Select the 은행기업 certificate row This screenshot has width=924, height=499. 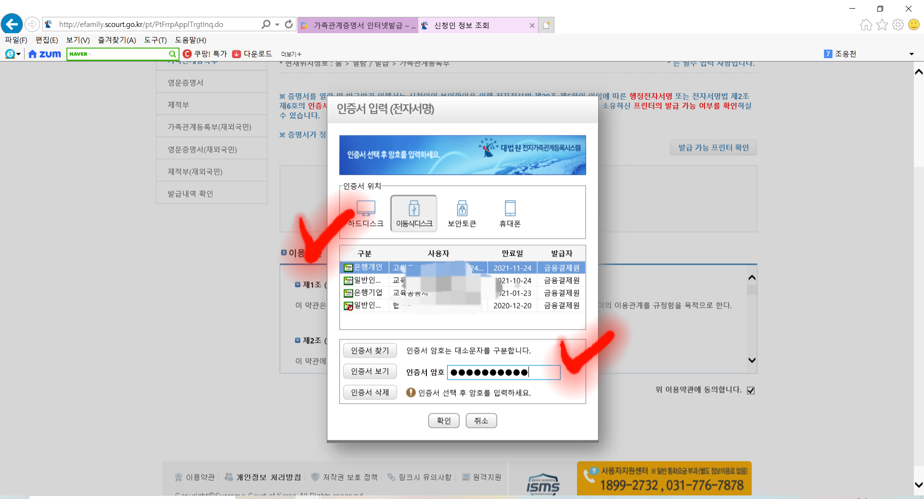(462, 293)
